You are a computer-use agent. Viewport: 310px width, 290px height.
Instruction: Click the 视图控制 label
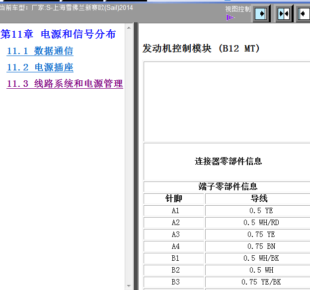238,9
